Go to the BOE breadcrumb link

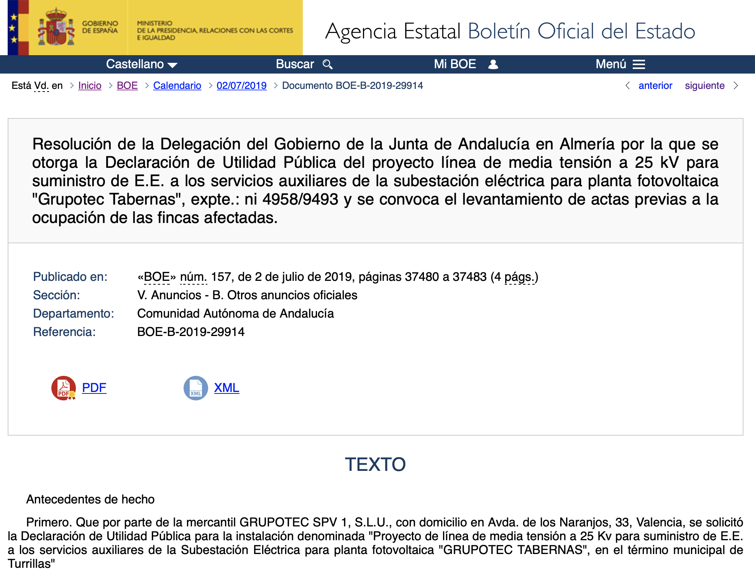tap(127, 85)
